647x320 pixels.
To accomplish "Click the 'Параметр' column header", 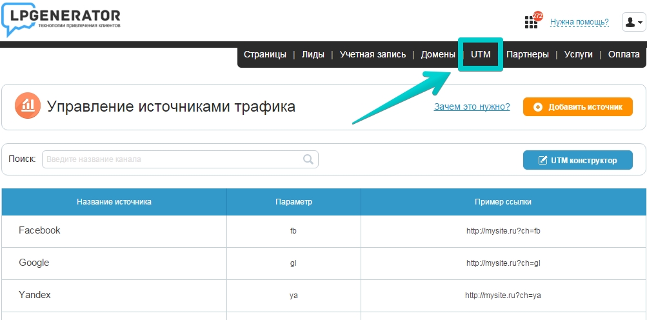I will point(294,202).
